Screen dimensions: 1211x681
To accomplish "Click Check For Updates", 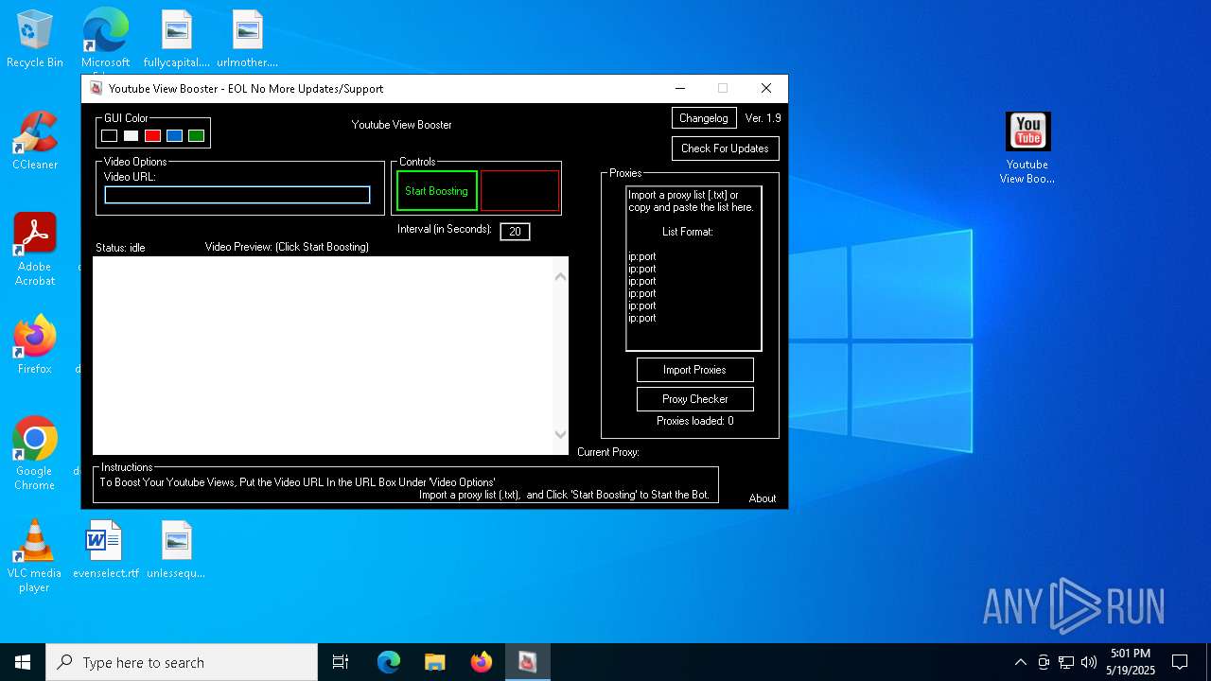I will click(x=725, y=148).
